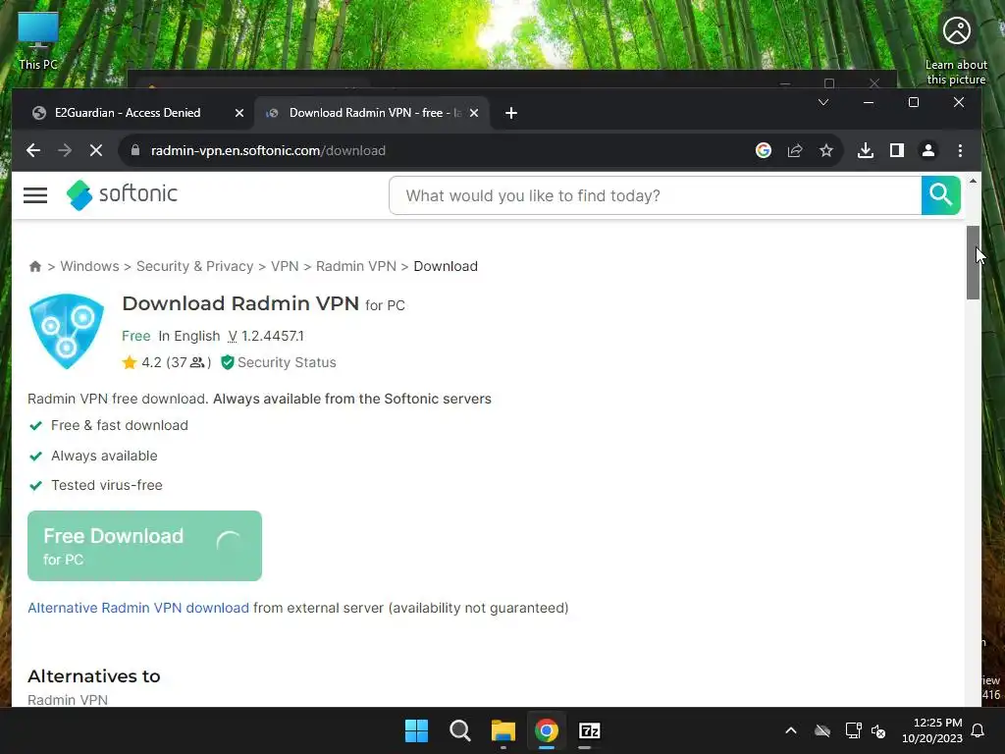Click OneDrive tray icon
This screenshot has width=1005, height=754.
822,730
